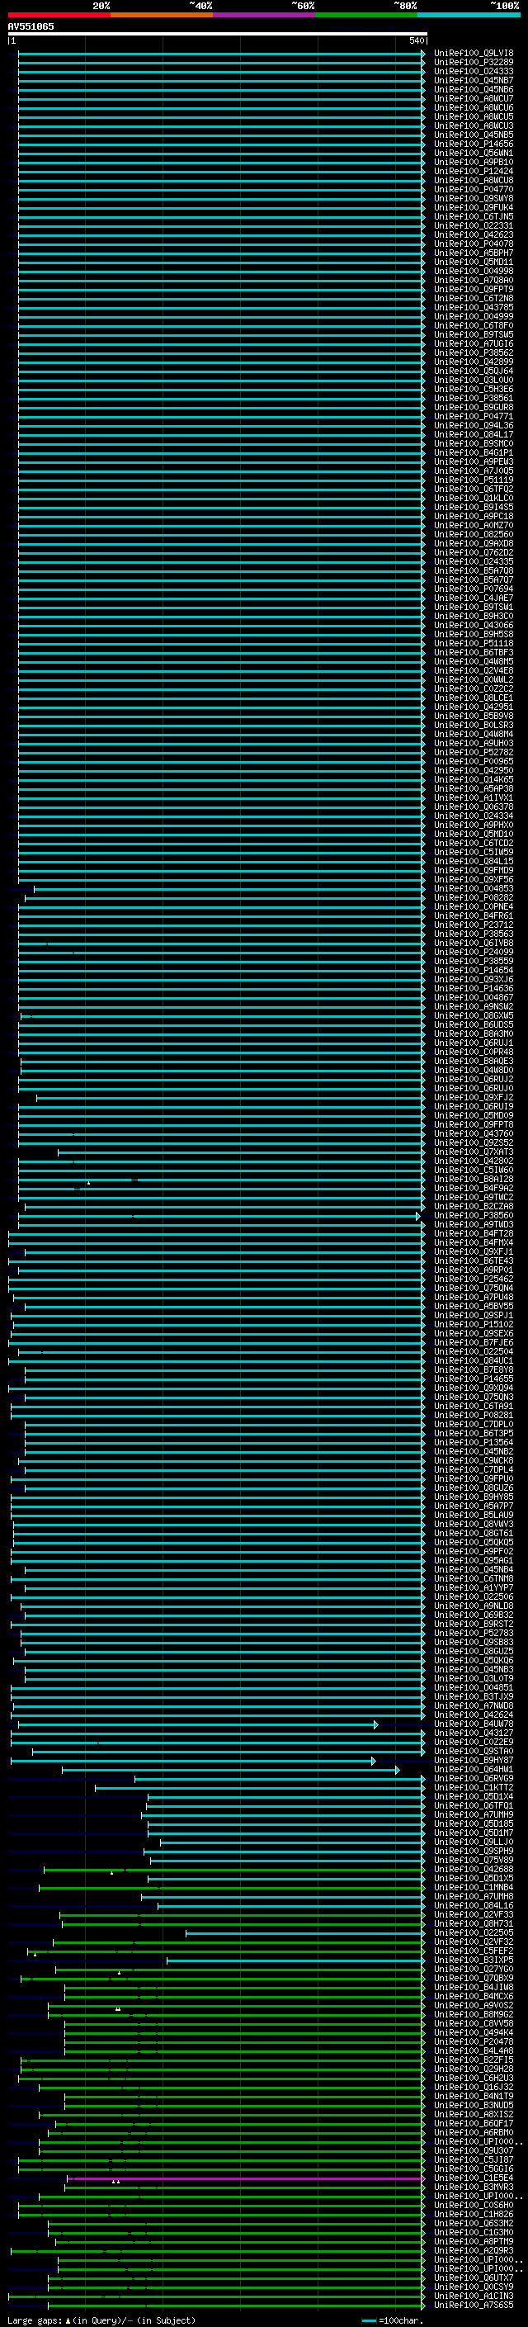
Task: Click the UniRef100_Q94L36 hit label
Action: point(474,425)
